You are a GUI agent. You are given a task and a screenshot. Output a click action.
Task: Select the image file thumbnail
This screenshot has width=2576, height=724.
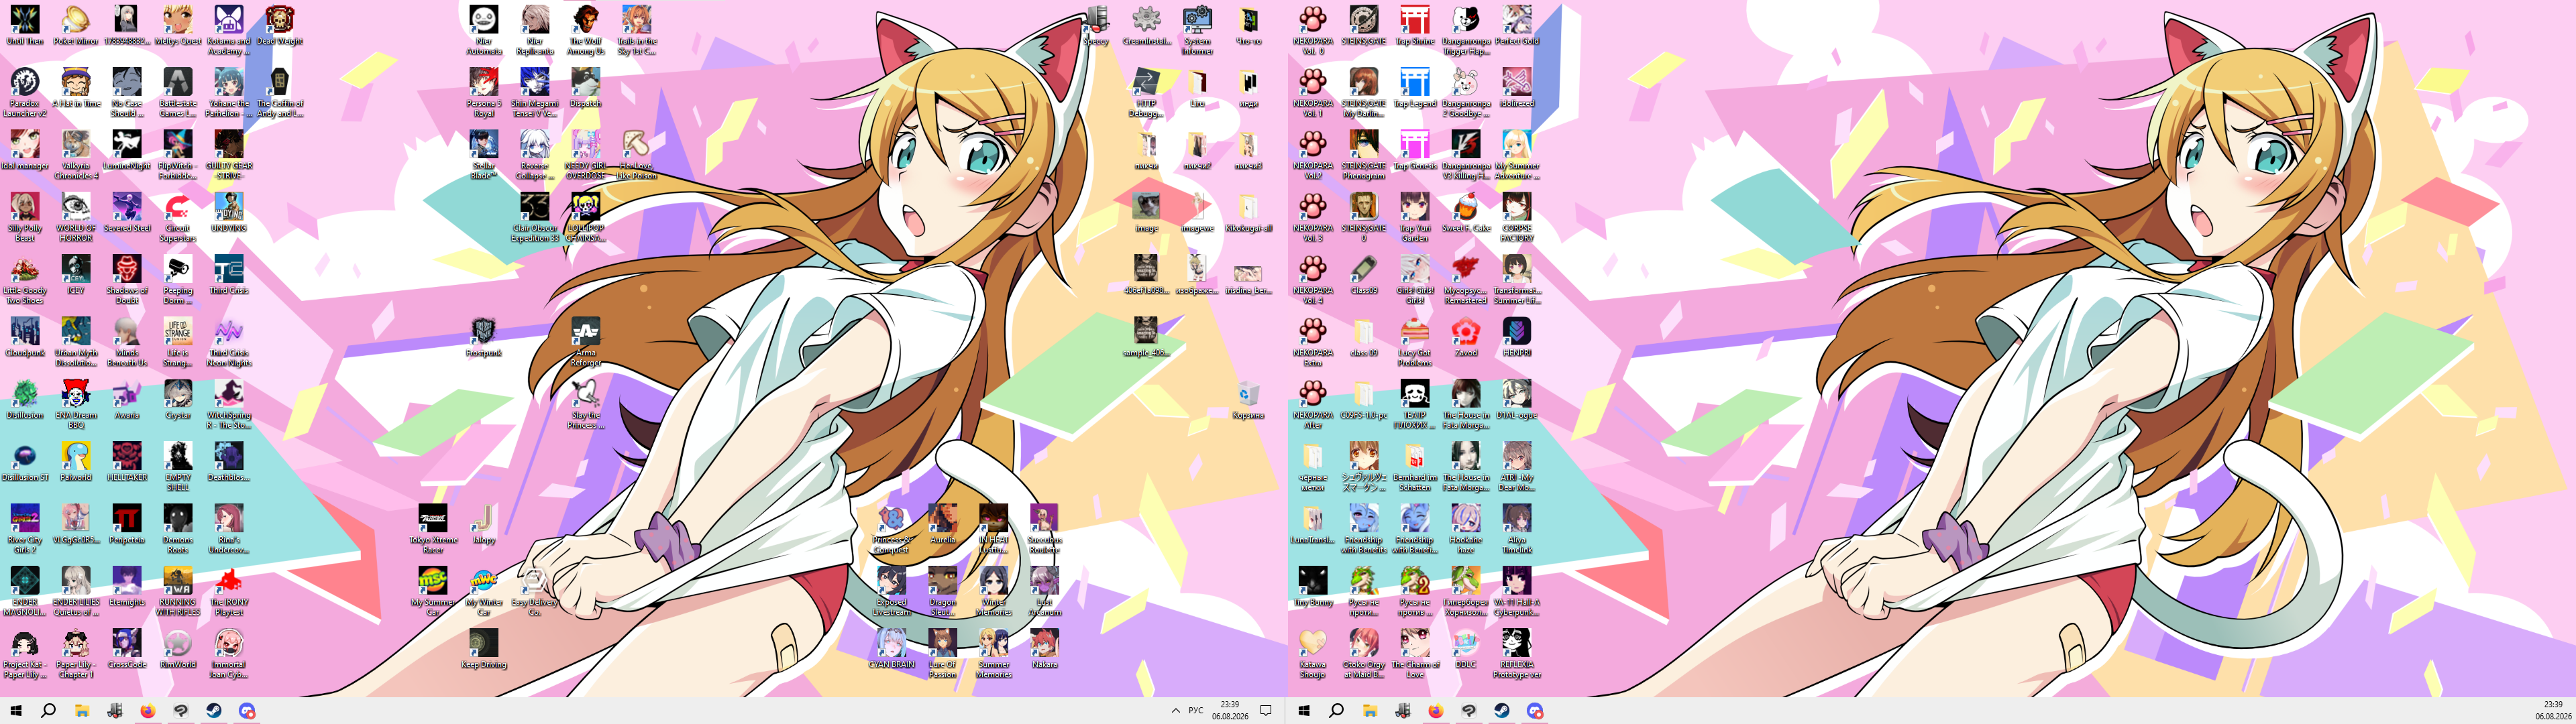click(1146, 213)
